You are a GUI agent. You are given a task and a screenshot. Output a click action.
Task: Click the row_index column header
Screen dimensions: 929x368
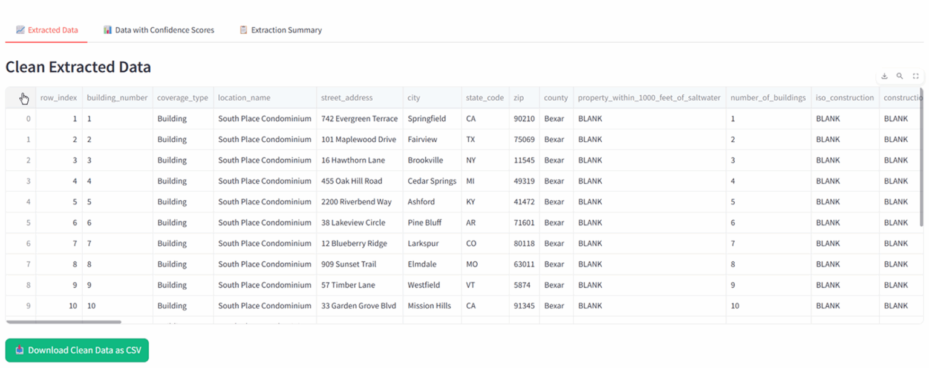pos(58,97)
